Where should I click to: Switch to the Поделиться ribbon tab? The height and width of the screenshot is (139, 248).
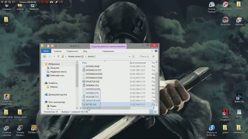pos(72,51)
